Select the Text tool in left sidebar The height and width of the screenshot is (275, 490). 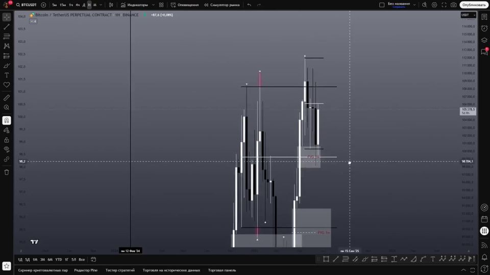click(x=7, y=75)
